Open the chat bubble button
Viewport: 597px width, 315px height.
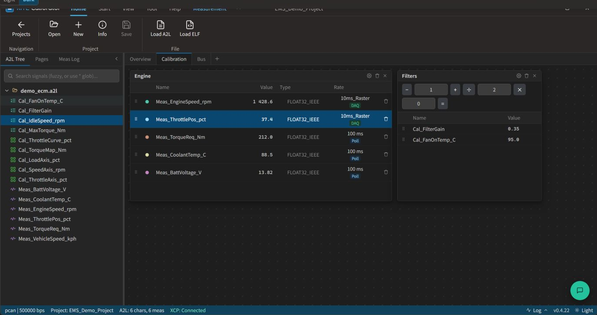coord(580,291)
